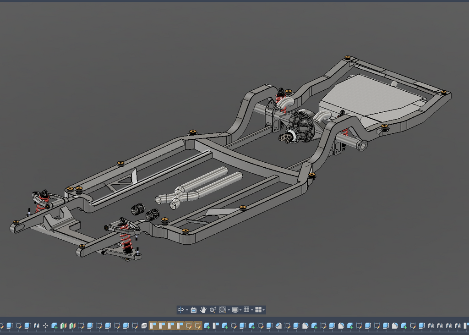
Task: Expand the Viewports dropdown arrow
Action: point(263,310)
